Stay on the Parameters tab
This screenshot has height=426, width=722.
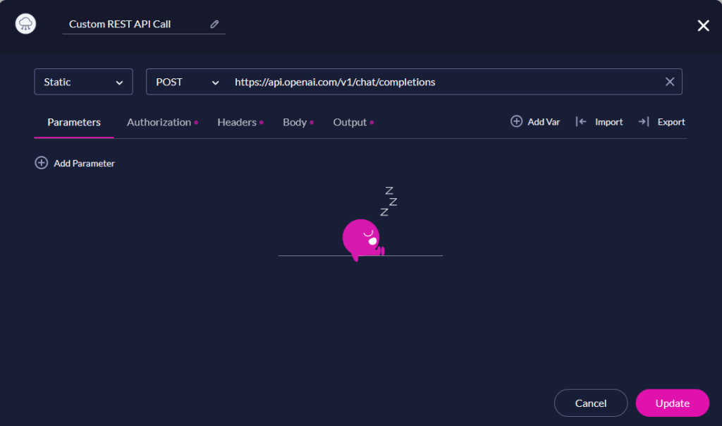point(73,122)
